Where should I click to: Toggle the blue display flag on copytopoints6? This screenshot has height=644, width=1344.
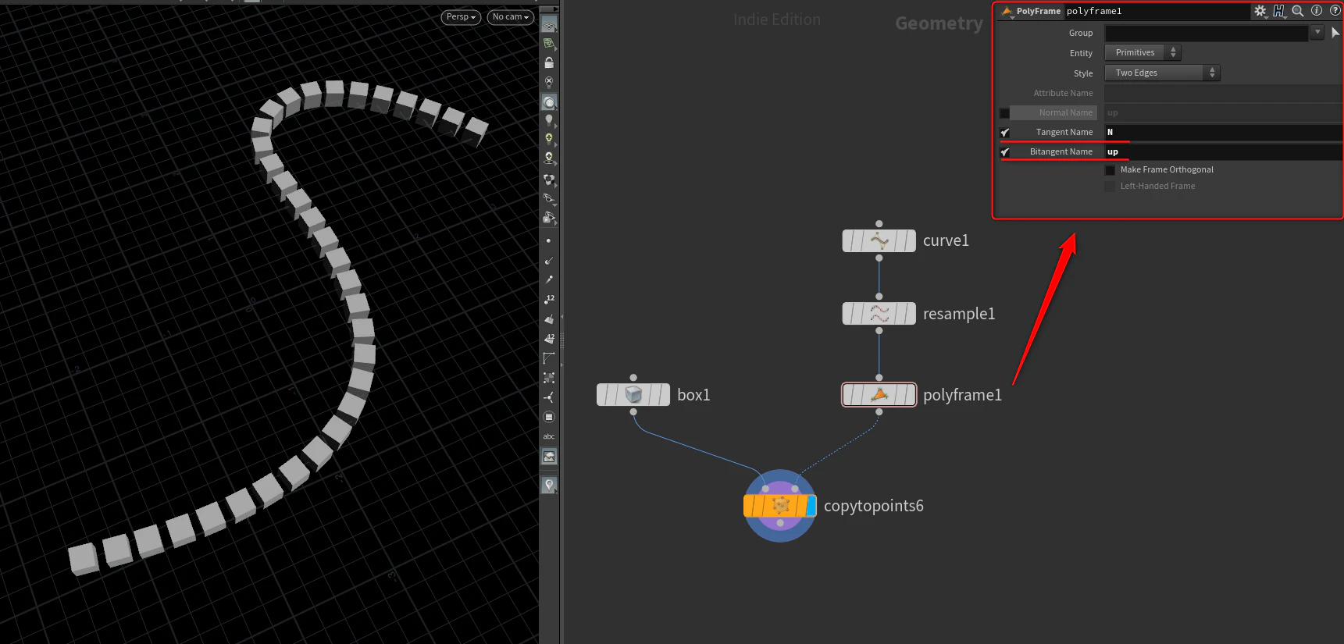pyautogui.click(x=811, y=506)
